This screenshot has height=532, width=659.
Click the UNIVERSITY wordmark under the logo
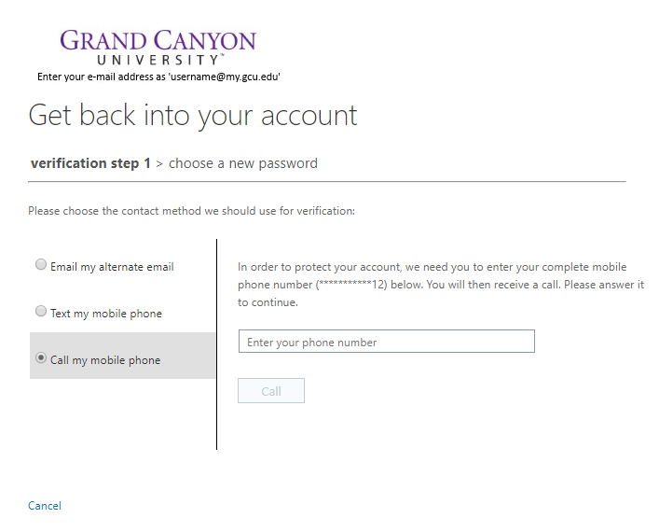click(x=159, y=60)
